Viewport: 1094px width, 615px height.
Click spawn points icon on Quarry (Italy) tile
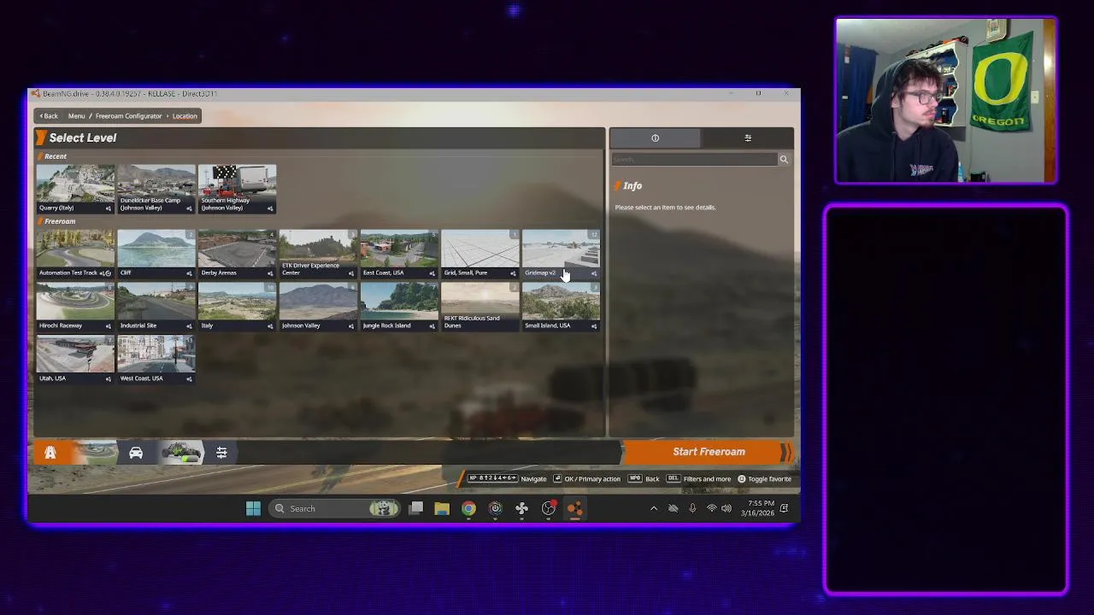108,208
